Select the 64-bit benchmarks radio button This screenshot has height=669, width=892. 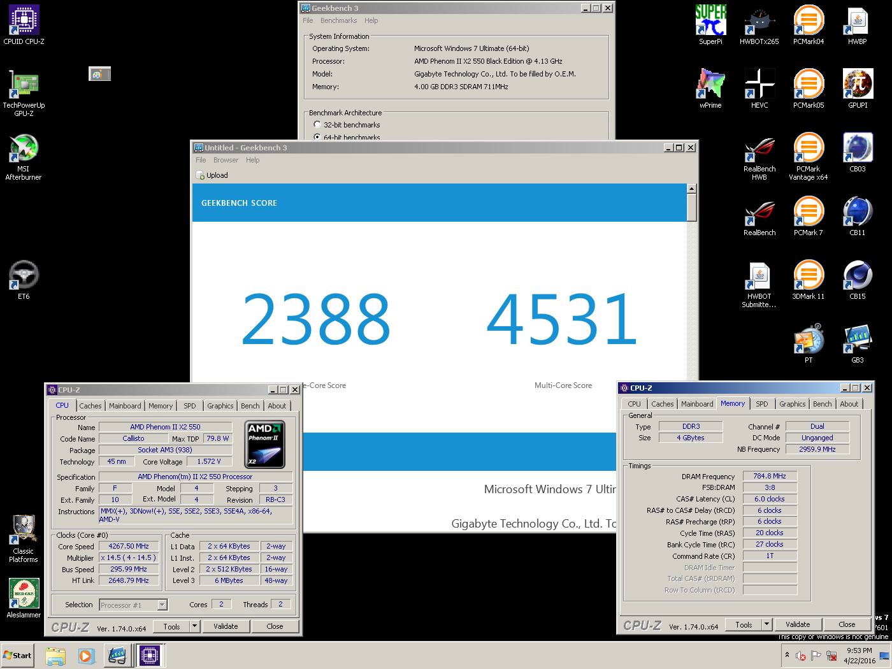click(317, 137)
